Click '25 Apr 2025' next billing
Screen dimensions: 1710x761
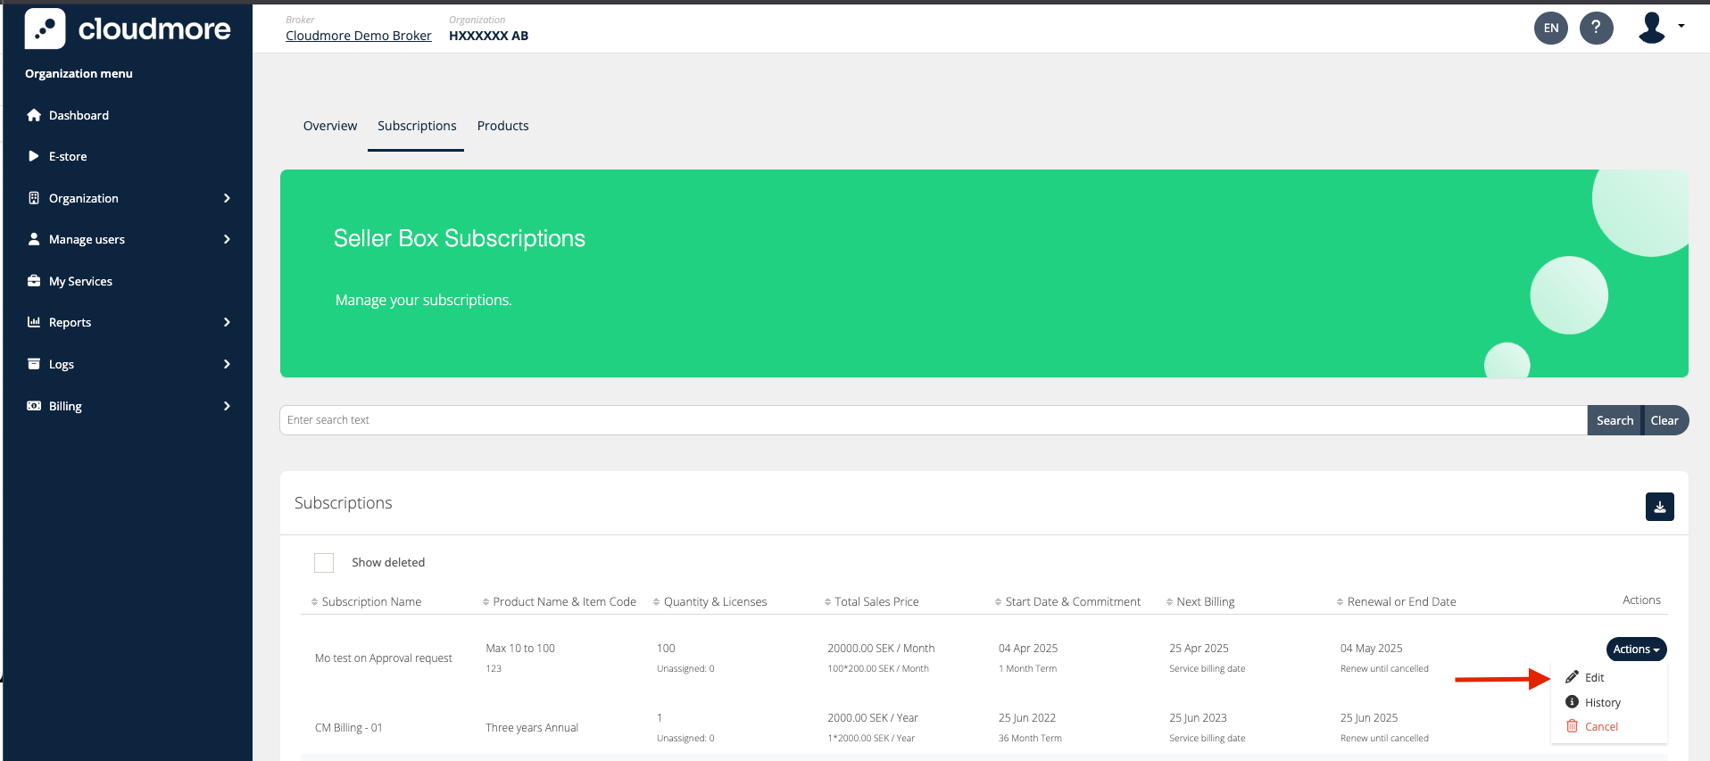click(x=1199, y=649)
